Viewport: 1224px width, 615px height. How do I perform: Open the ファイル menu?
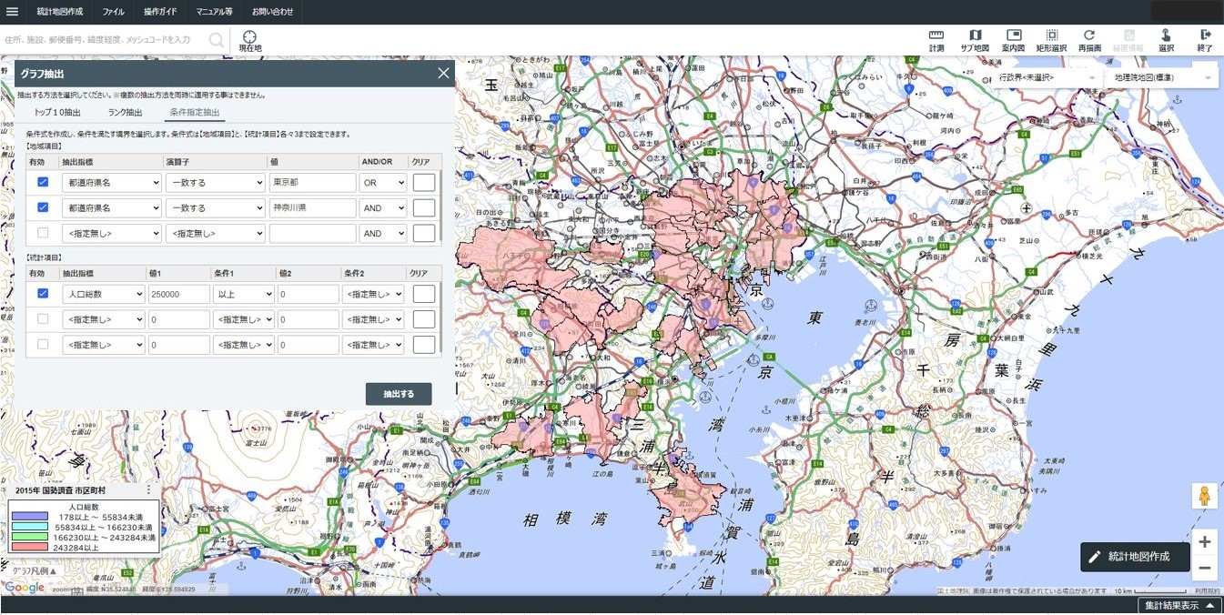click(x=113, y=12)
